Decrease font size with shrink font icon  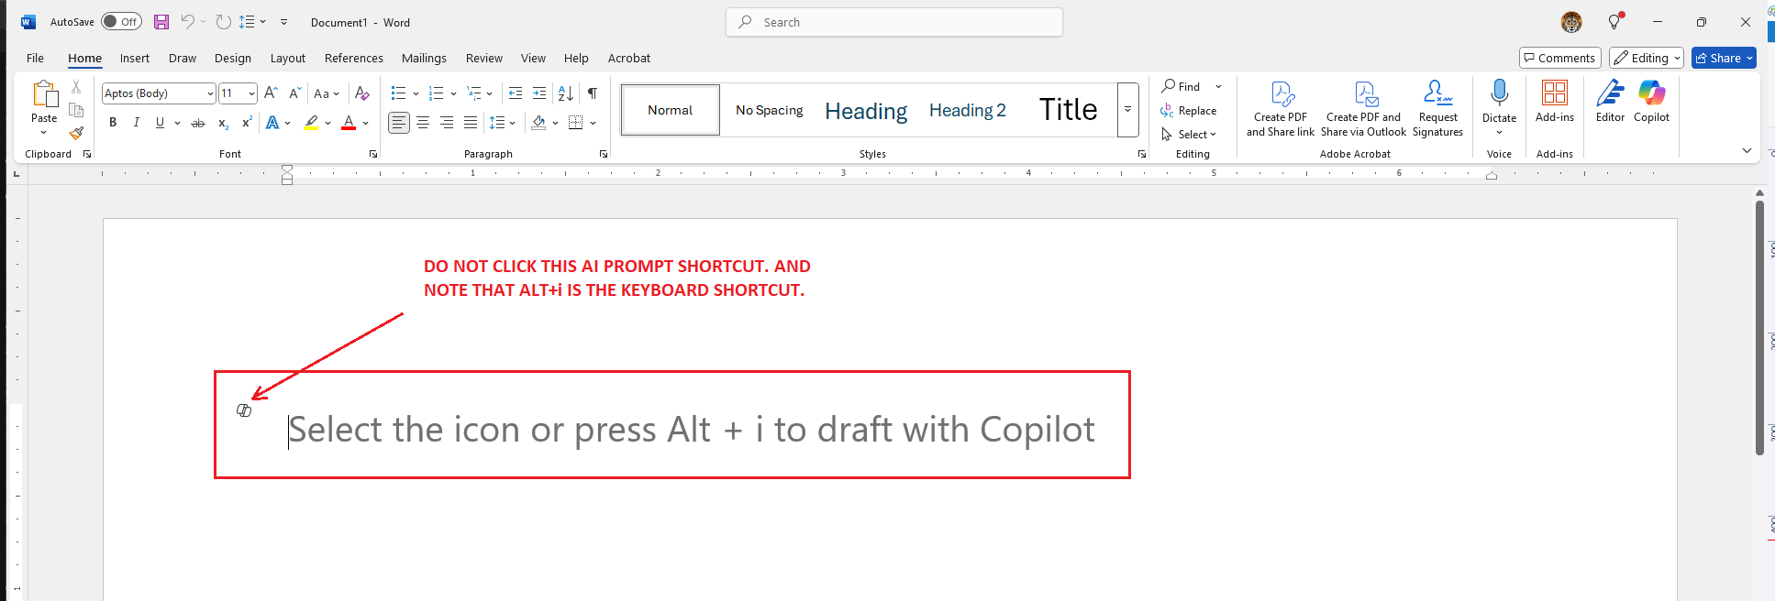[294, 93]
